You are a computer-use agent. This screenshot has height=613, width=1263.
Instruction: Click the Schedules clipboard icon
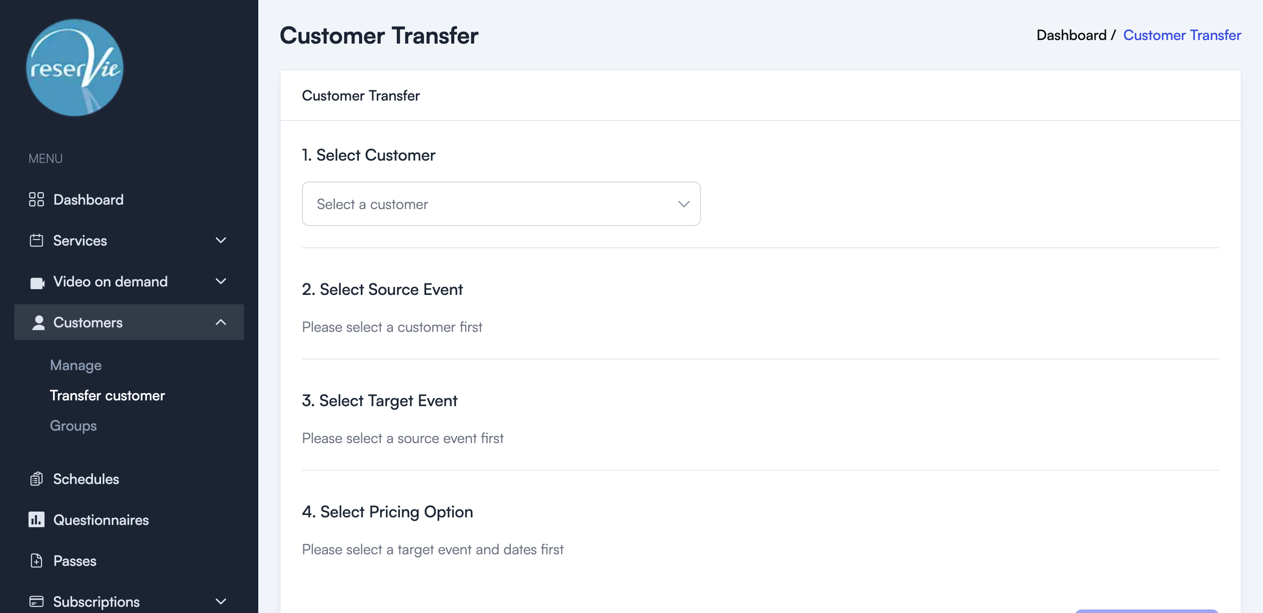pos(36,479)
